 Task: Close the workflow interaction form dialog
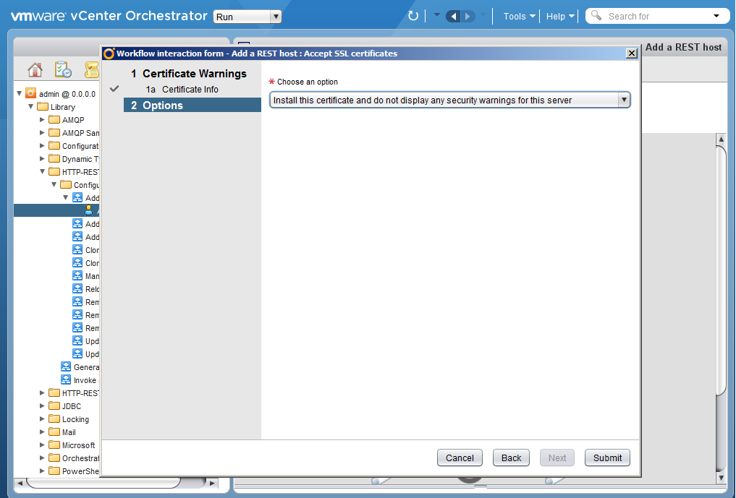point(632,53)
